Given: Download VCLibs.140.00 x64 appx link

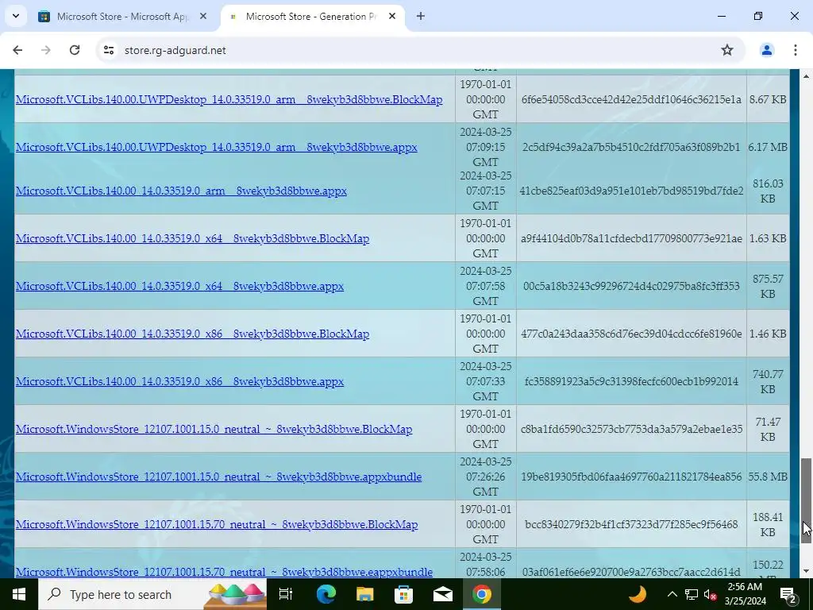Looking at the screenshot, I should (x=179, y=286).
